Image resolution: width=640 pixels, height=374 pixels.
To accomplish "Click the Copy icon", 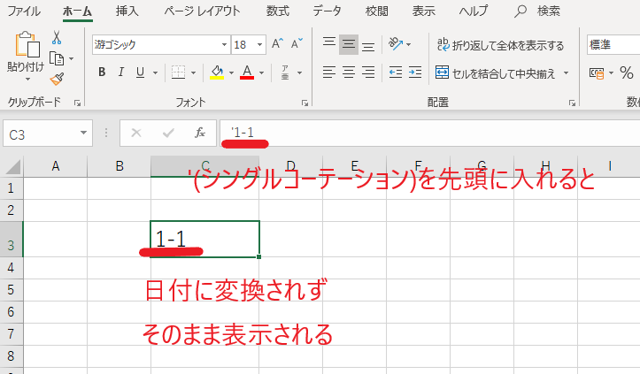I will point(57,58).
